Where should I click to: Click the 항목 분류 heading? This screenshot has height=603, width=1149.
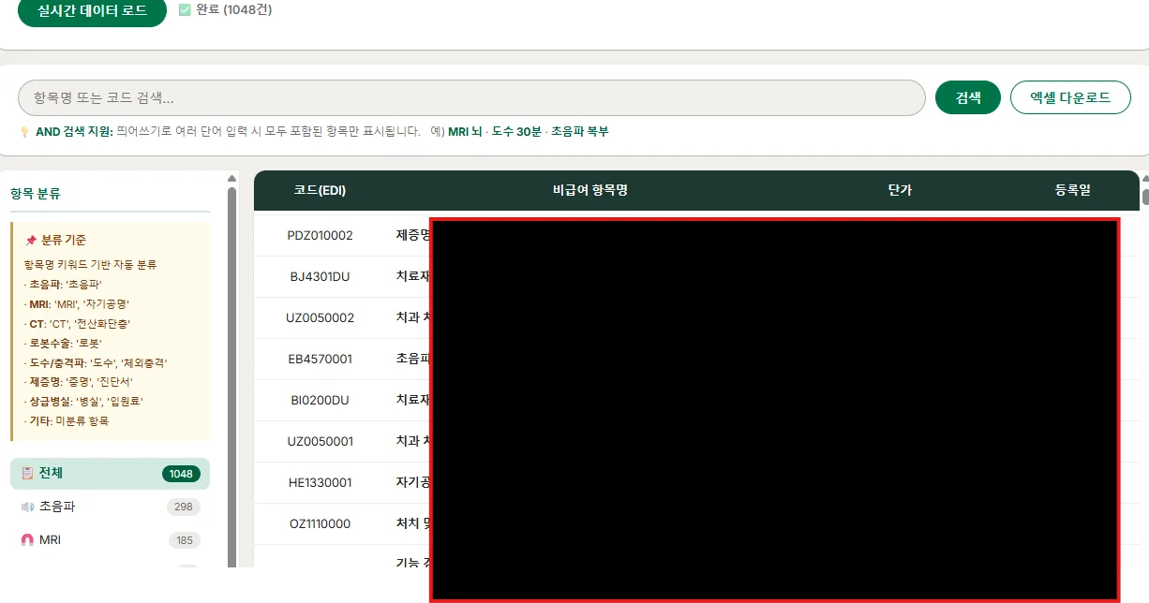[36, 194]
